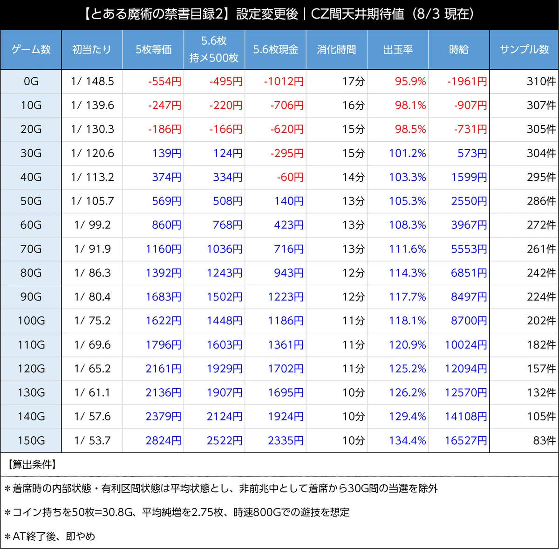Select the 80G row label
Screen dimensions: 559x549
click(x=31, y=273)
